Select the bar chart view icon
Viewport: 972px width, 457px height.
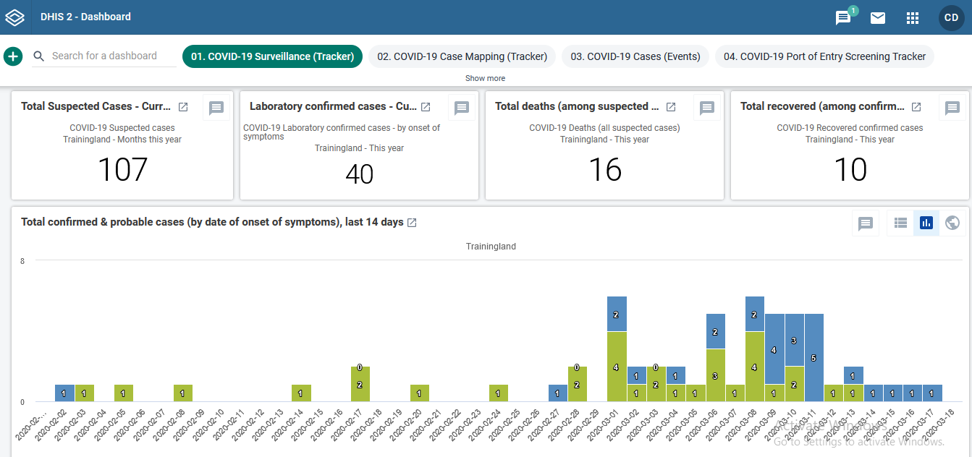(926, 223)
